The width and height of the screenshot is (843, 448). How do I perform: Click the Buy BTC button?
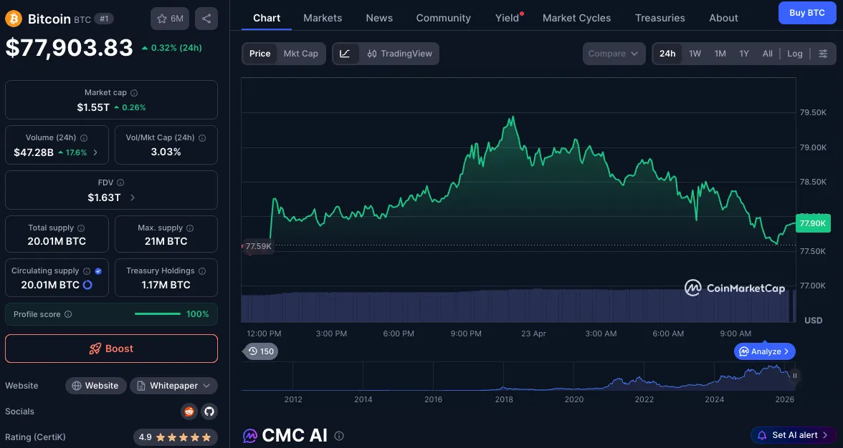pos(806,13)
